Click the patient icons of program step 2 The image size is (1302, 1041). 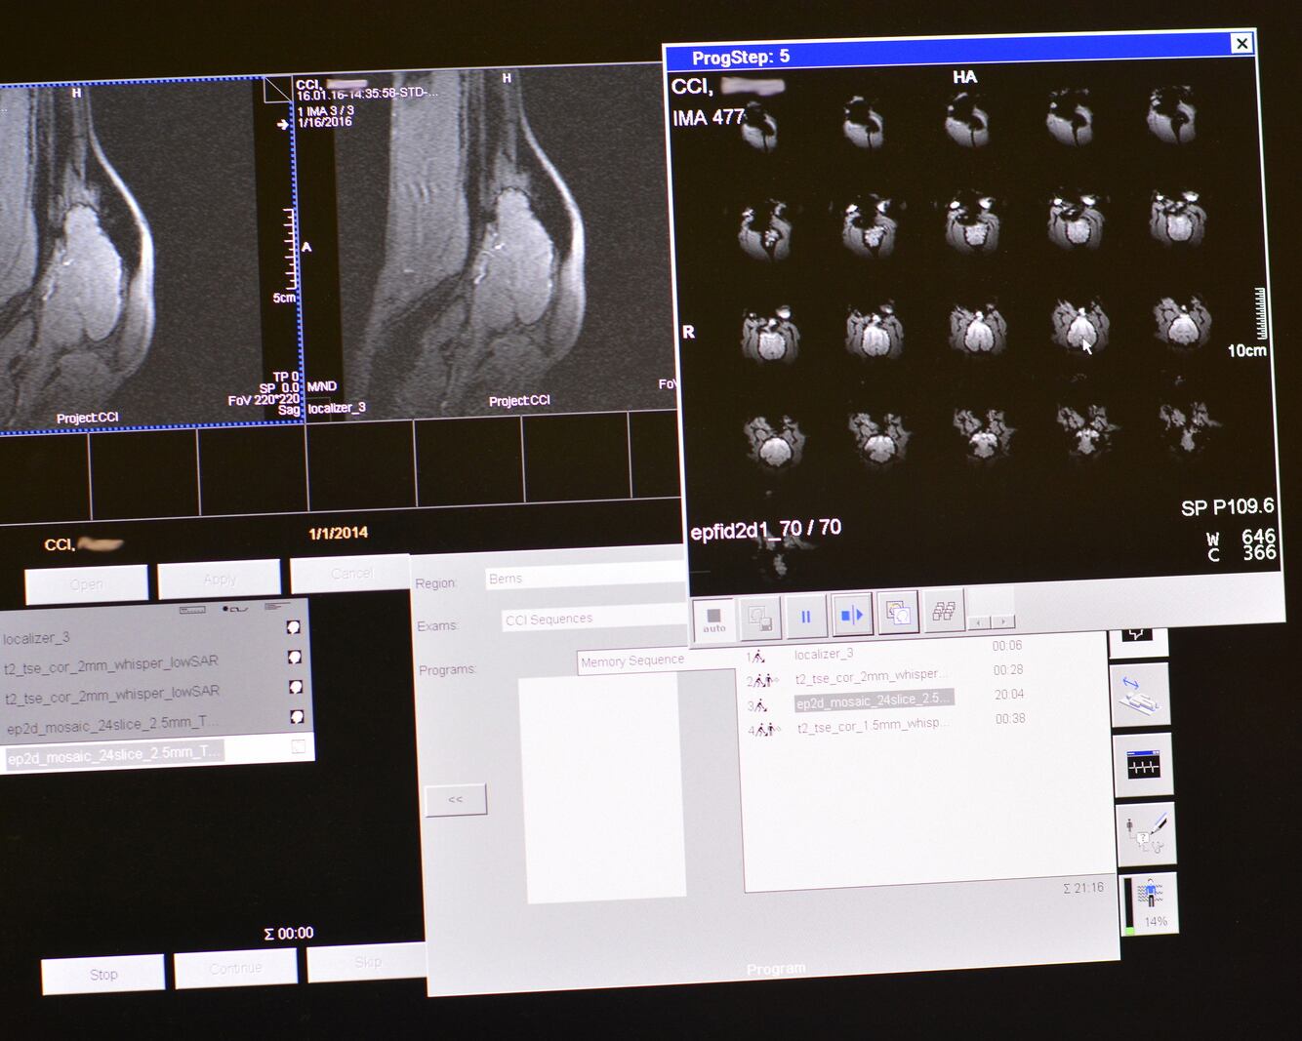click(764, 680)
